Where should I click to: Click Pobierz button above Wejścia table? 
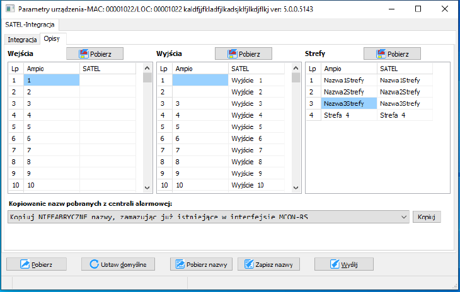tap(95, 54)
